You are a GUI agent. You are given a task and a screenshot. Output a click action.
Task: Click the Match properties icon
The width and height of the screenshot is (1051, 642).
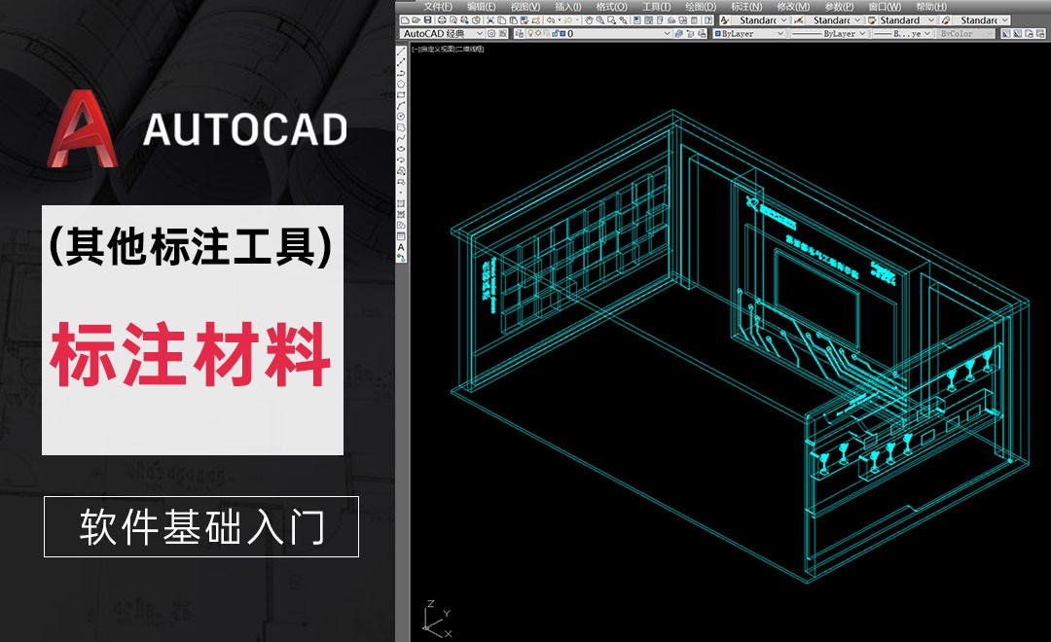(525, 20)
